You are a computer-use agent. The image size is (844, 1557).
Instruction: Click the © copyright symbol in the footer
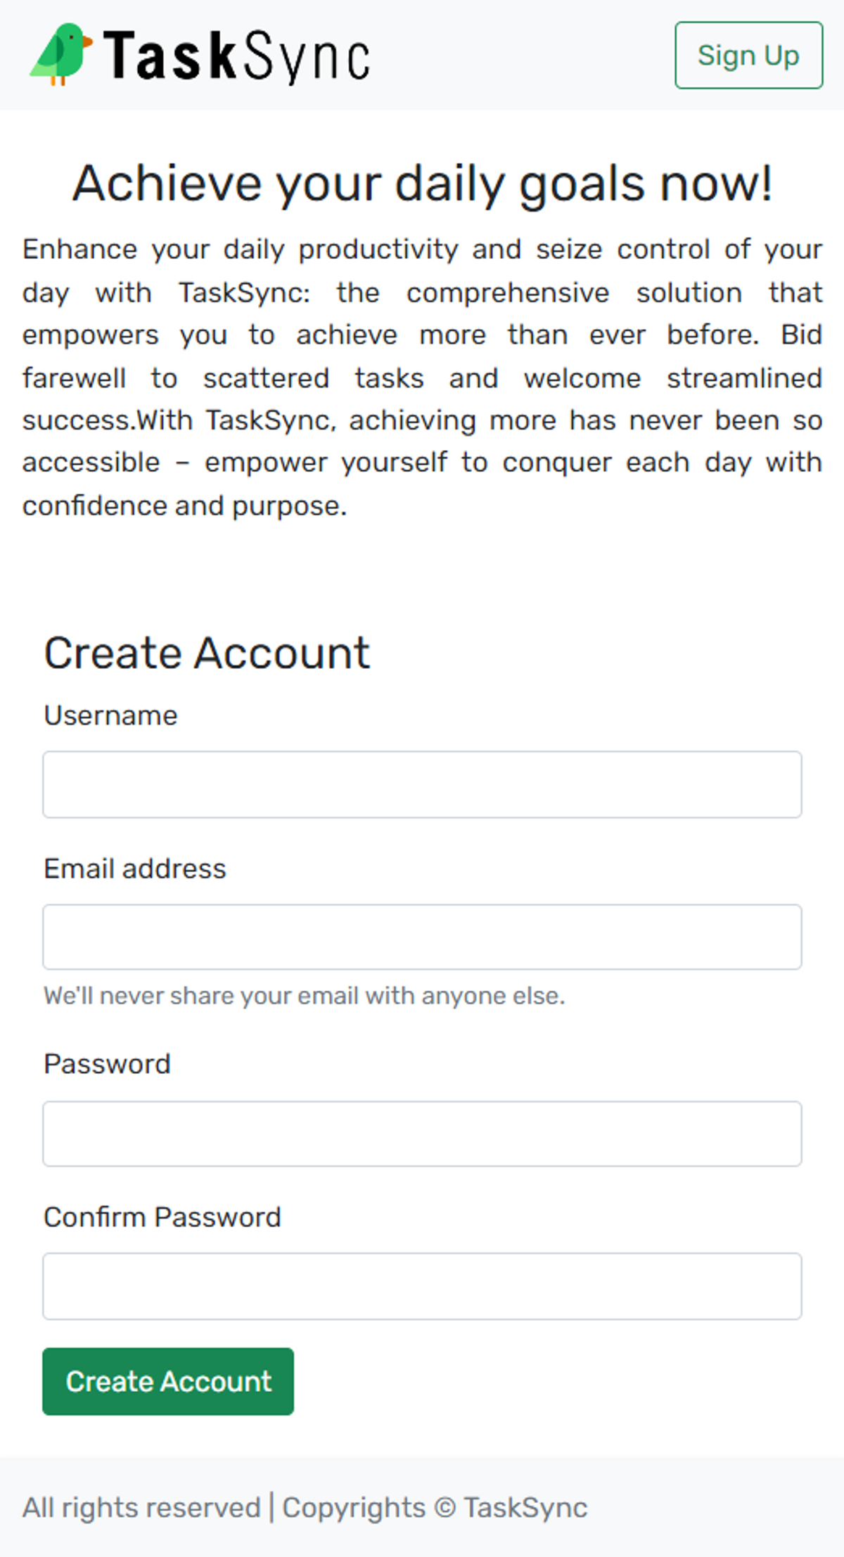[445, 1508]
